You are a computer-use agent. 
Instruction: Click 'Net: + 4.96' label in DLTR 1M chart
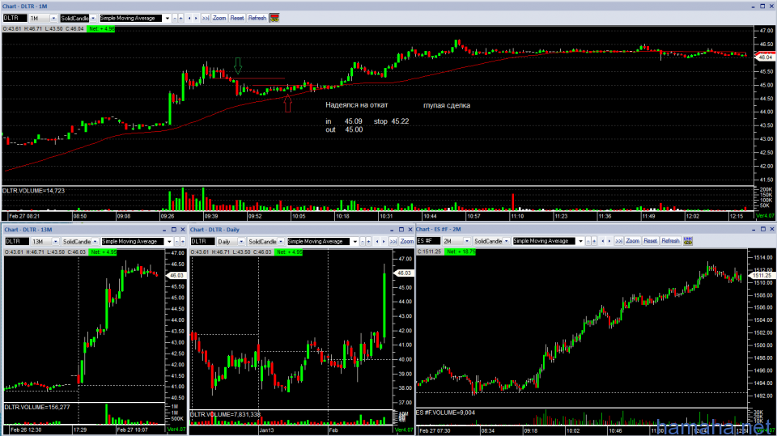(101, 29)
